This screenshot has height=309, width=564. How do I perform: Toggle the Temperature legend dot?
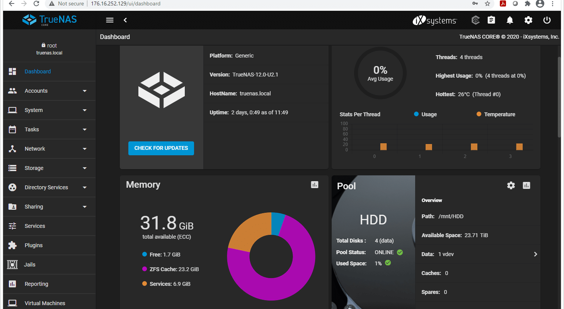(x=479, y=114)
